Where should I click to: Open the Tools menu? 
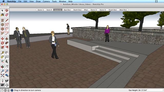tap(54, 1)
